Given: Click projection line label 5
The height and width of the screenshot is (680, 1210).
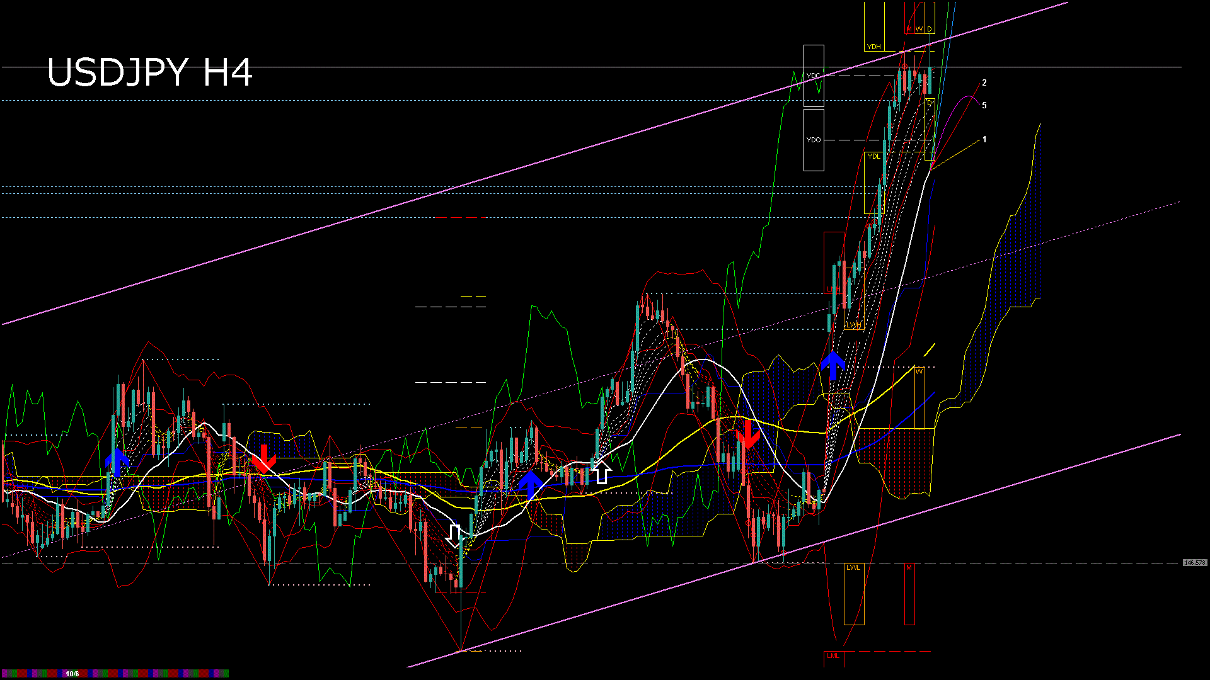Looking at the screenshot, I should pyautogui.click(x=984, y=105).
